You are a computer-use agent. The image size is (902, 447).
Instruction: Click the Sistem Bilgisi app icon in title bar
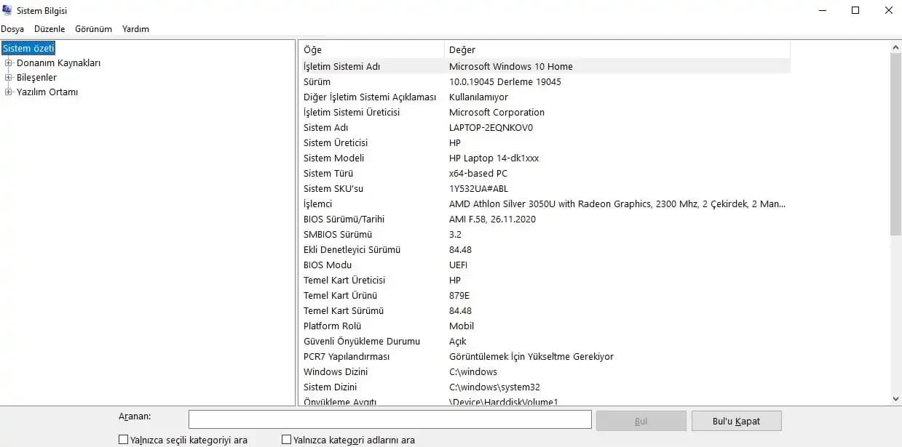(x=7, y=11)
